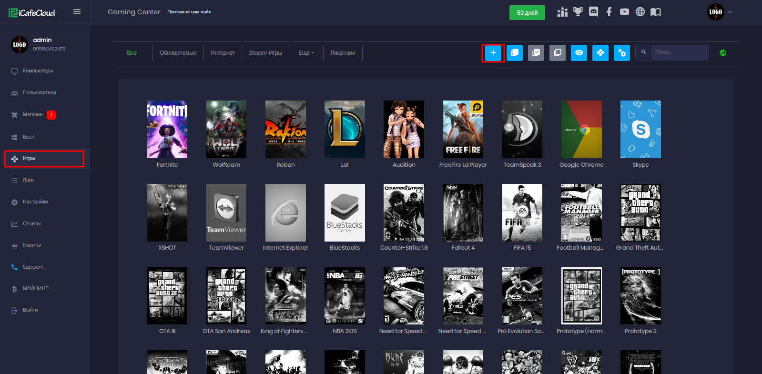Open the Fallout 4 cover
The width and height of the screenshot is (762, 374).
(463, 212)
